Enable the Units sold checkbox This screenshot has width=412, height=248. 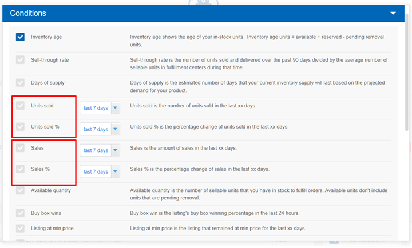(x=20, y=106)
